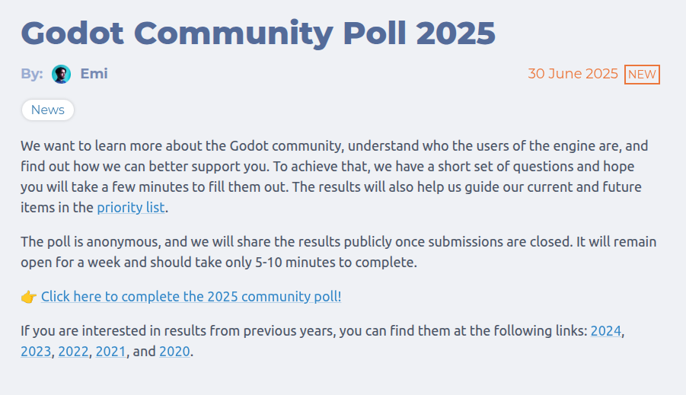Click here to complete the 2025 poll
The image size is (686, 395).
pyautogui.click(x=191, y=297)
